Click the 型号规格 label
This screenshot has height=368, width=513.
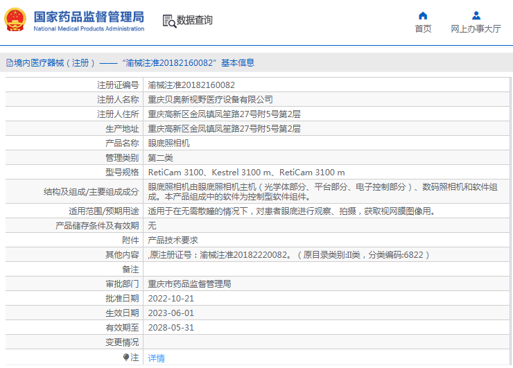(x=123, y=173)
